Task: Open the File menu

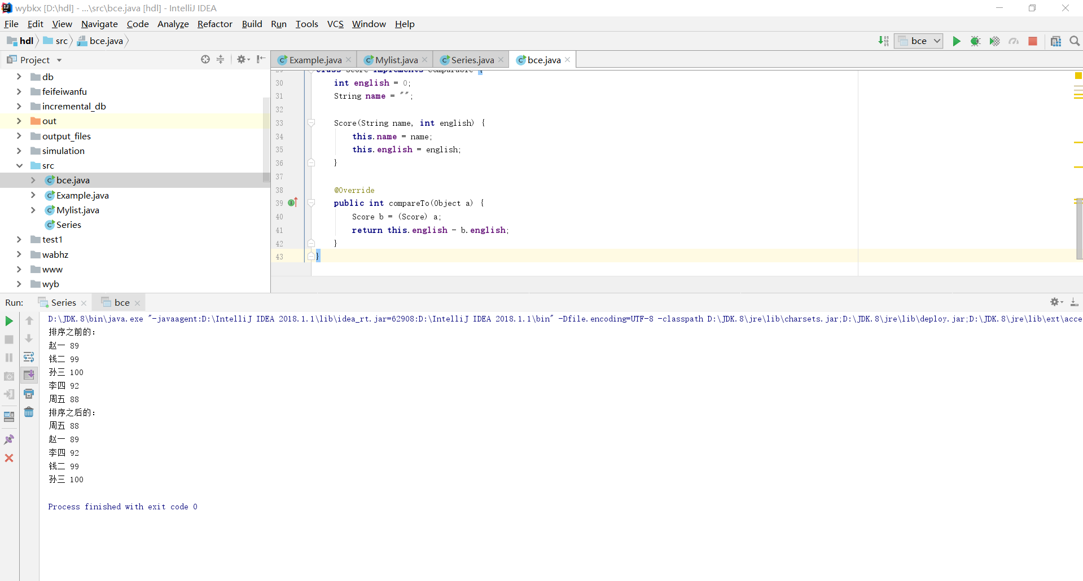Action: click(11, 24)
